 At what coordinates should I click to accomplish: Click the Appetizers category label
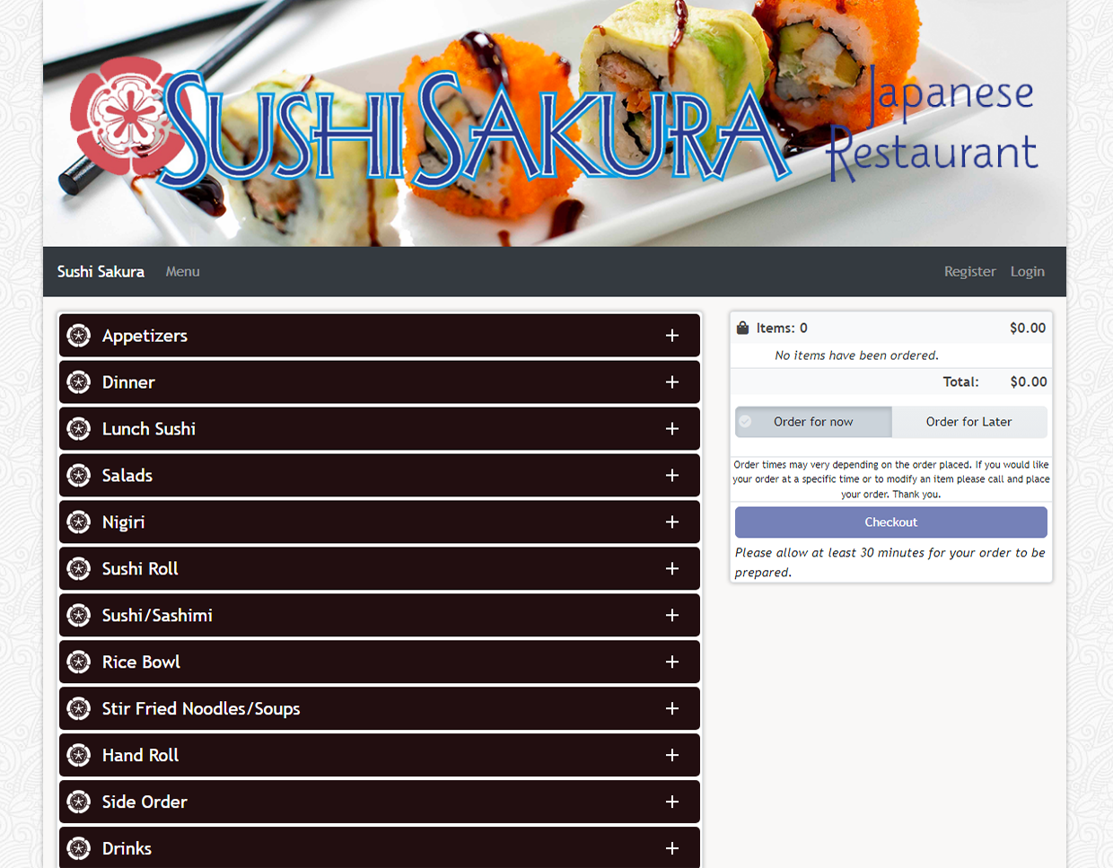click(x=145, y=336)
